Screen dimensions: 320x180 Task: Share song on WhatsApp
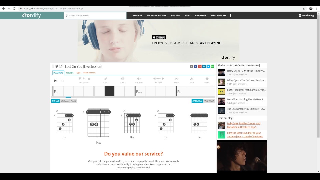pyautogui.click(x=212, y=66)
